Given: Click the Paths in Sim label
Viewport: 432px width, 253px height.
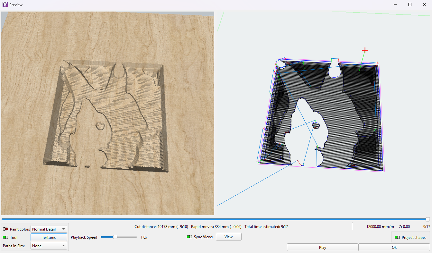Looking at the screenshot, I should (x=14, y=246).
